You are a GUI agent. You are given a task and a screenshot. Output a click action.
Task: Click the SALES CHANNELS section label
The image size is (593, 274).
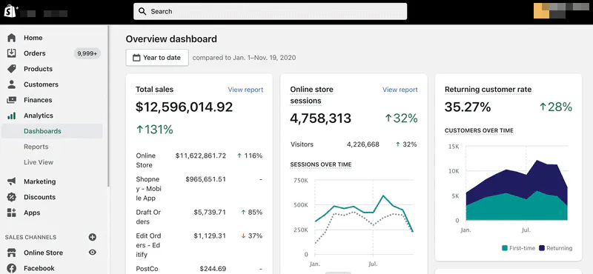30,237
